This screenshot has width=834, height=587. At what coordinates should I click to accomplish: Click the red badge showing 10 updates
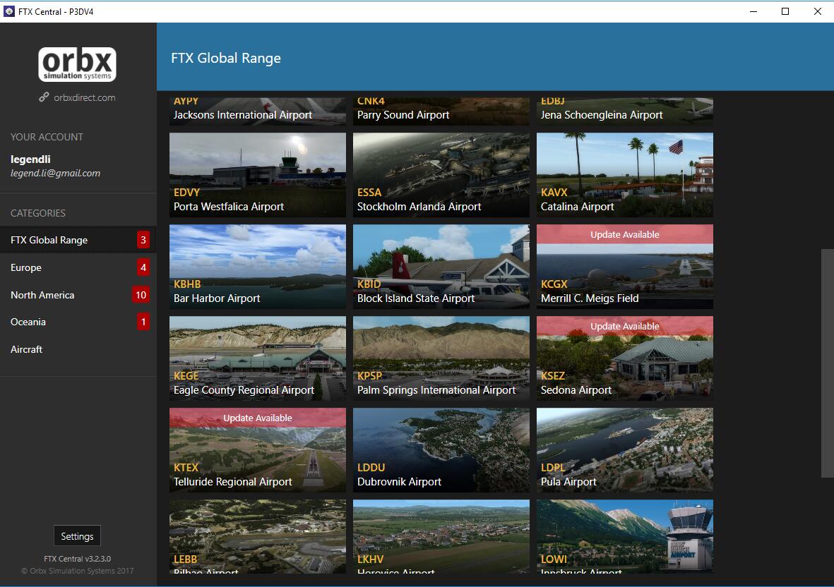pos(141,295)
